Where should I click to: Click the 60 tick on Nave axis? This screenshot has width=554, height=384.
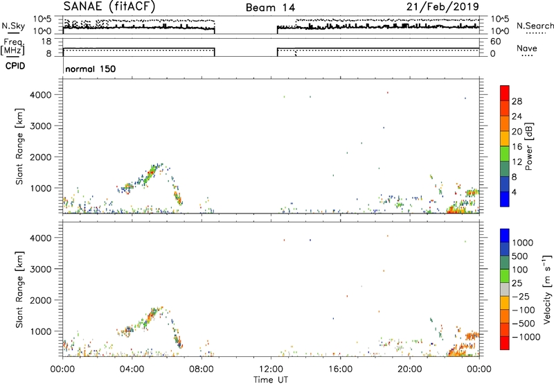(495, 42)
